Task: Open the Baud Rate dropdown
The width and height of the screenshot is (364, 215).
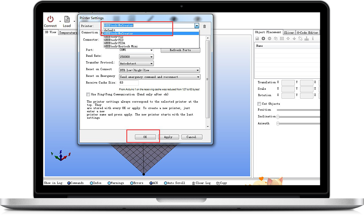Action: tap(136, 57)
